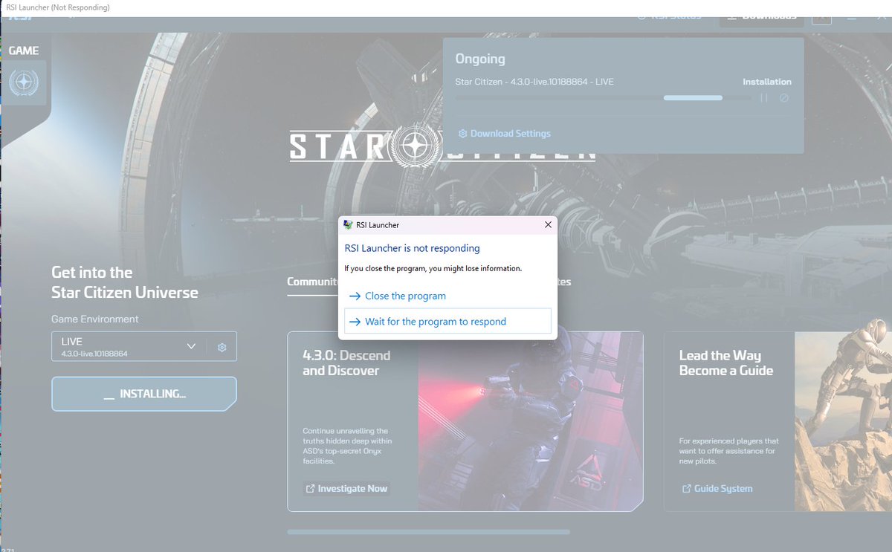Select the Star Citizen game icon in sidebar
Screen dimensions: 892x552
pos(24,82)
